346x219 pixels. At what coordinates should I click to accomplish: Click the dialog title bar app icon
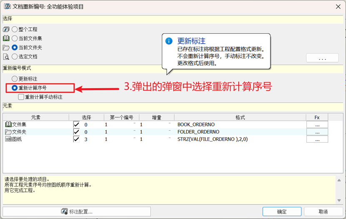[8, 6]
